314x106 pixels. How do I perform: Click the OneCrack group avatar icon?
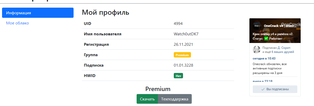pyautogui.click(x=257, y=26)
